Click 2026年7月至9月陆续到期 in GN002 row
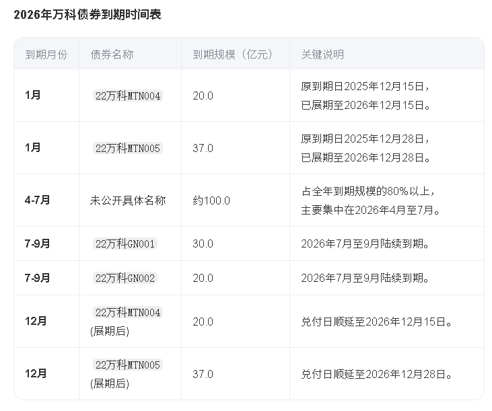Image resolution: width=492 pixels, height=411 pixels. pyautogui.click(x=365, y=278)
